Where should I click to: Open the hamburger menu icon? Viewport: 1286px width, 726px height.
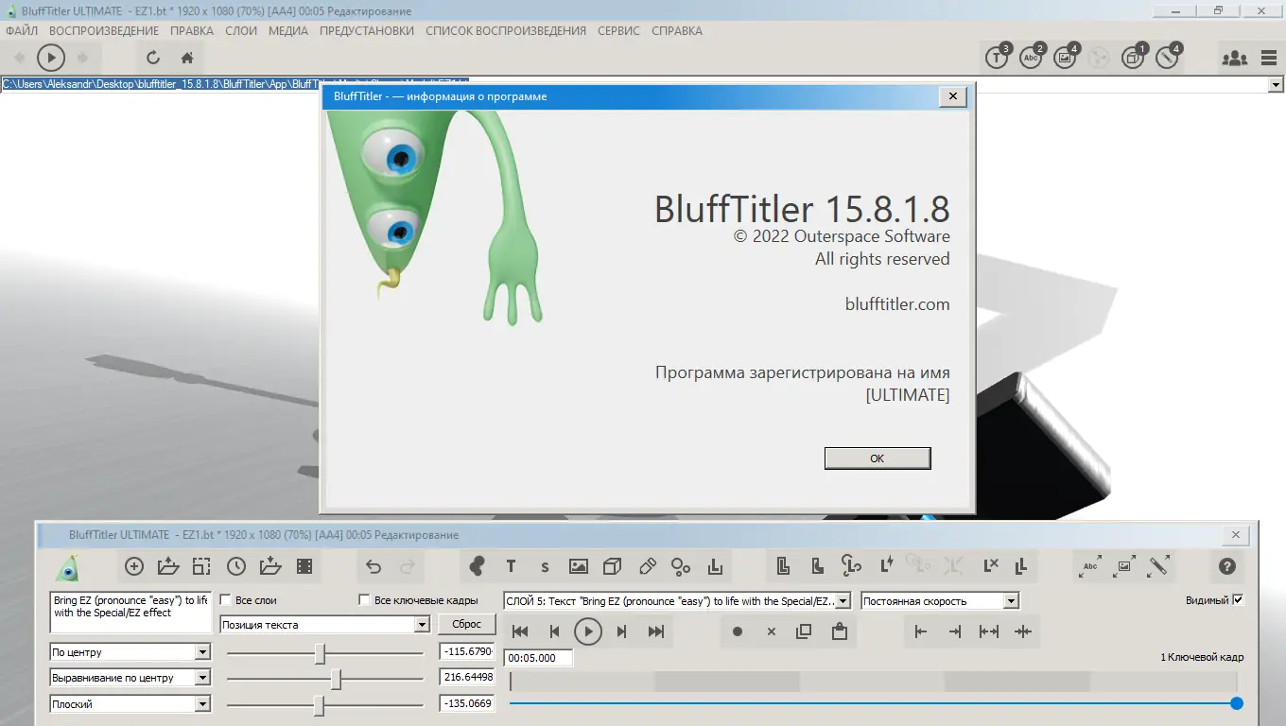[1269, 58]
